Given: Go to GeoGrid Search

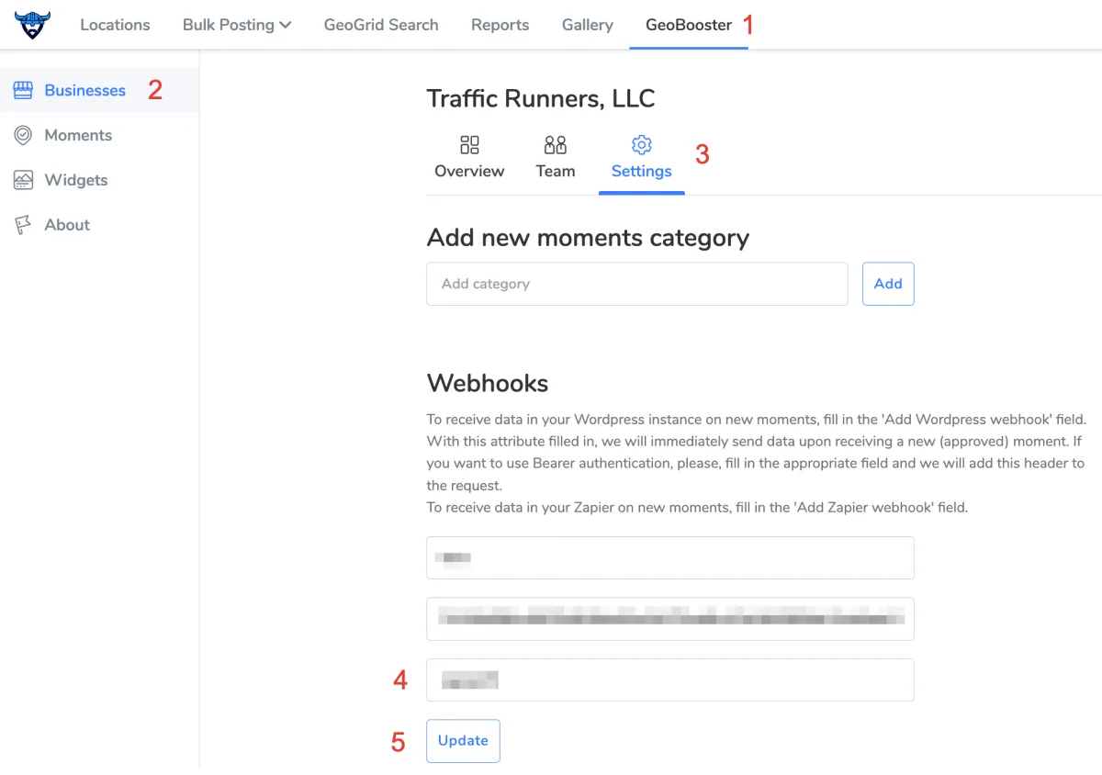Looking at the screenshot, I should [x=381, y=25].
